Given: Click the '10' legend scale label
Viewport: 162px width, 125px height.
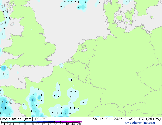Looking at the screenshot, I should (32, 124).
